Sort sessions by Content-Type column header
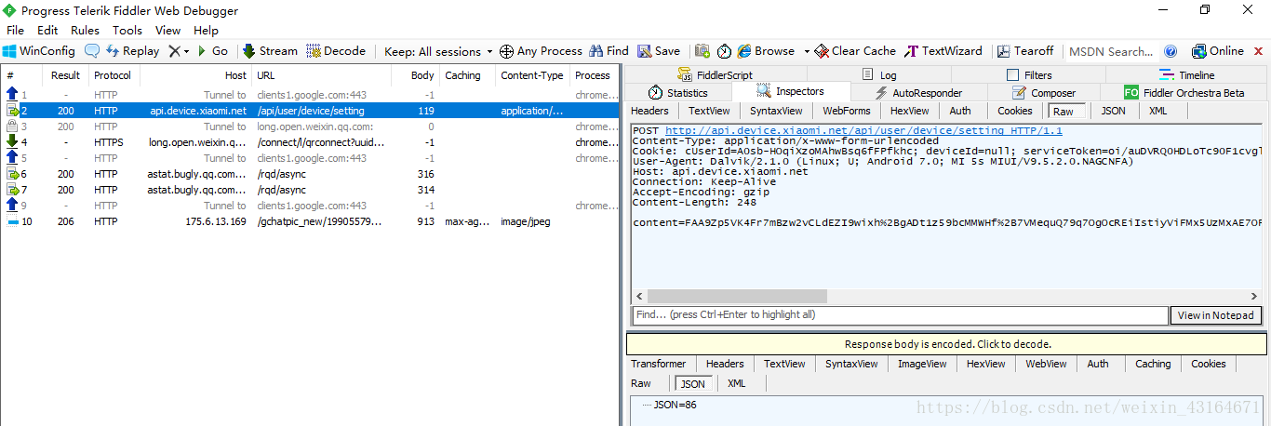The image size is (1271, 426). (532, 75)
